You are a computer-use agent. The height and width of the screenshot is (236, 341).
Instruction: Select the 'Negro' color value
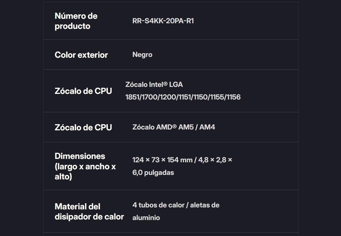click(142, 55)
